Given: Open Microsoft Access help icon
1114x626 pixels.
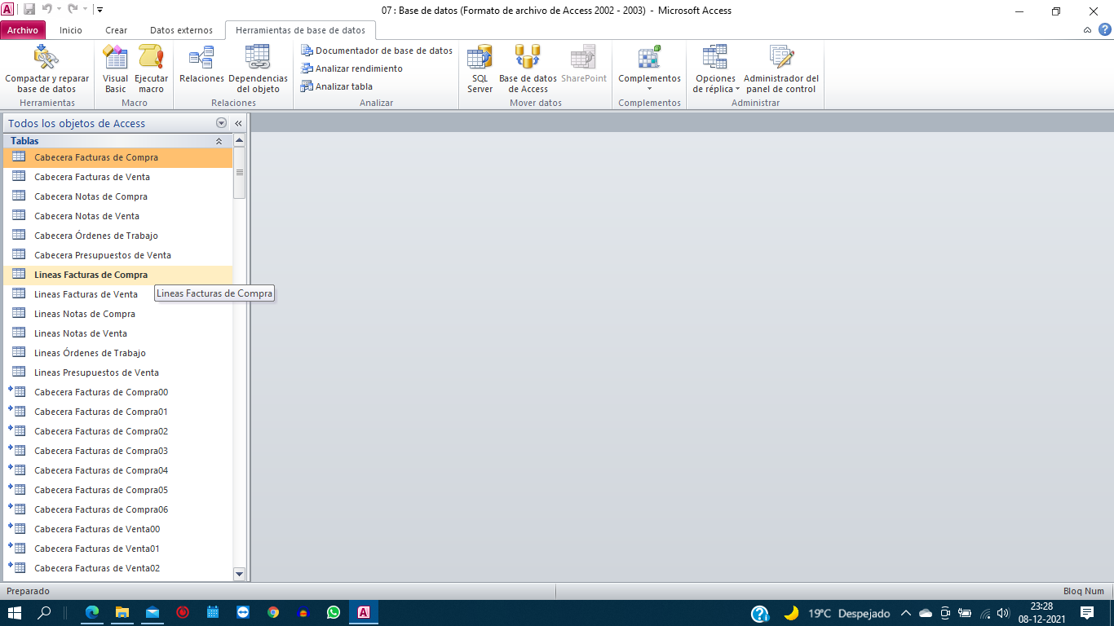Looking at the screenshot, I should pos(1105,30).
